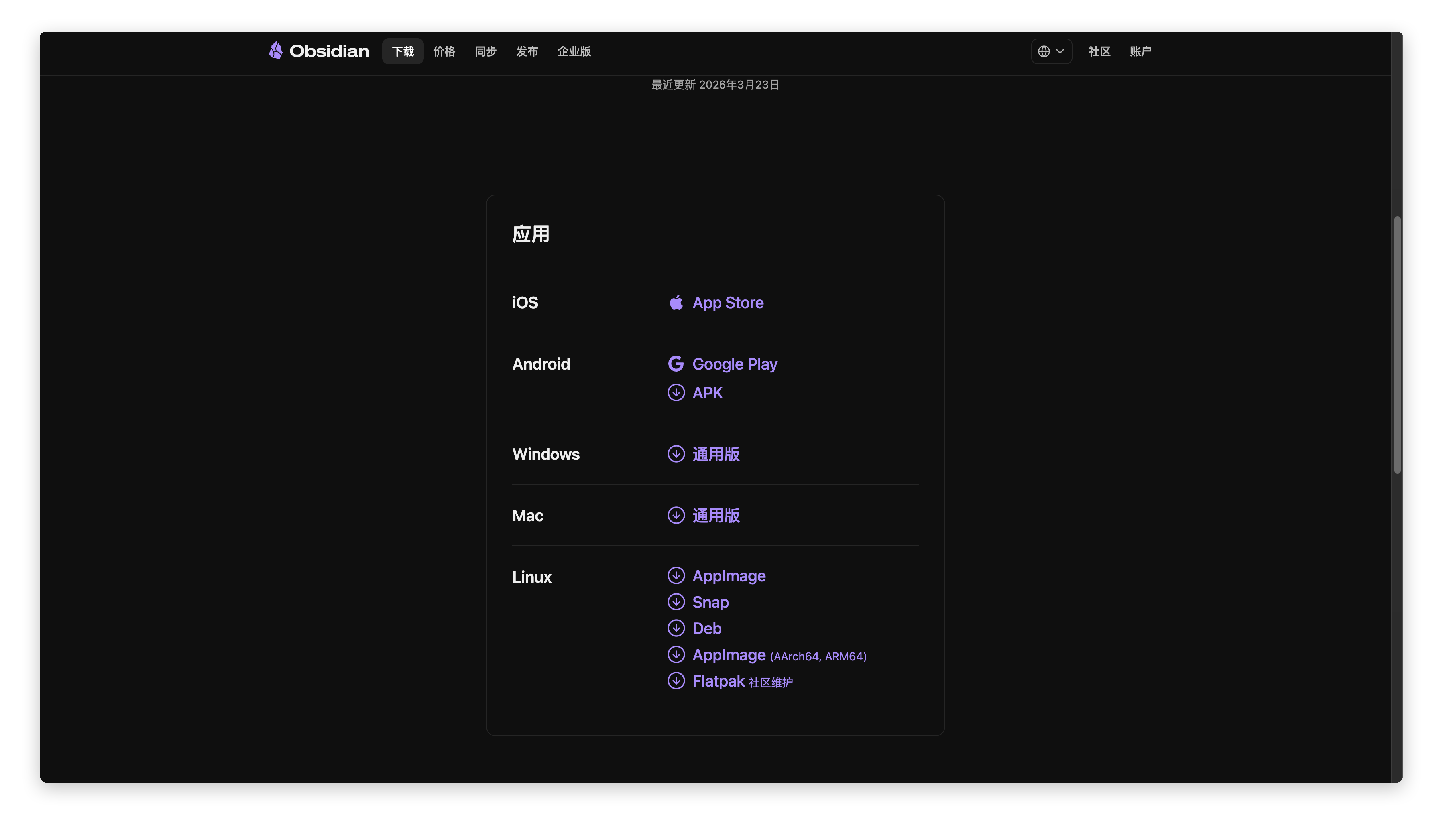Click the Apple icon beside App Store
Image resolution: width=1443 pixels, height=831 pixels.
click(676, 303)
